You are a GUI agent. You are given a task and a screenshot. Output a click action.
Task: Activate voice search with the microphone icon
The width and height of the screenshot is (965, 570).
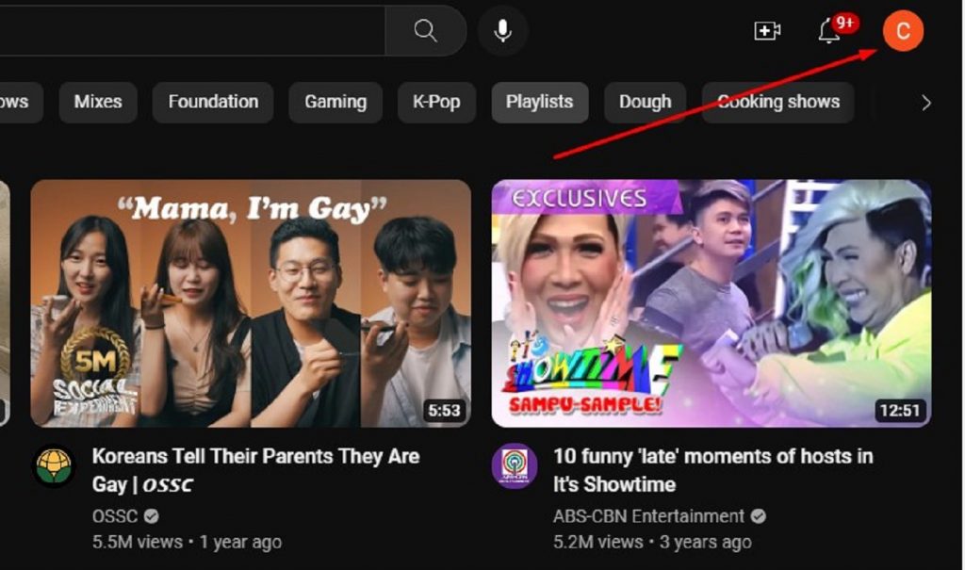(x=503, y=30)
